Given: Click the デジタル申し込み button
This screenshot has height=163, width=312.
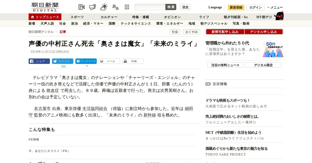Looking at the screenshot, I should tap(264, 32).
